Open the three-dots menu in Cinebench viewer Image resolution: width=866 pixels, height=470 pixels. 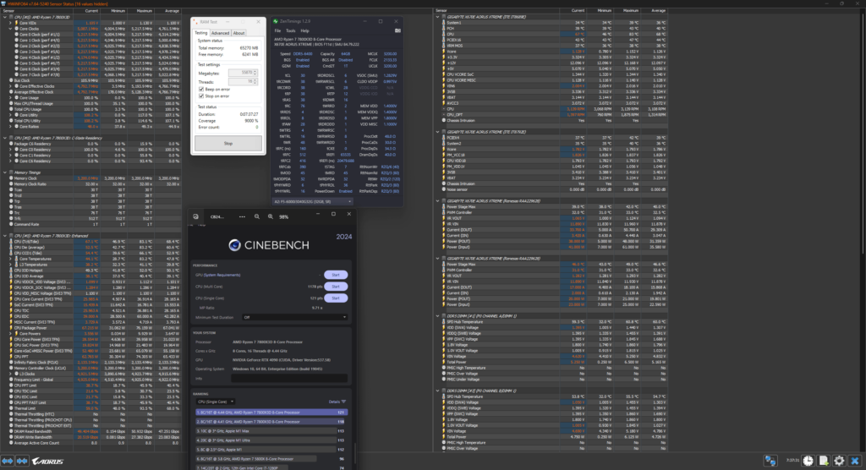[x=242, y=216]
